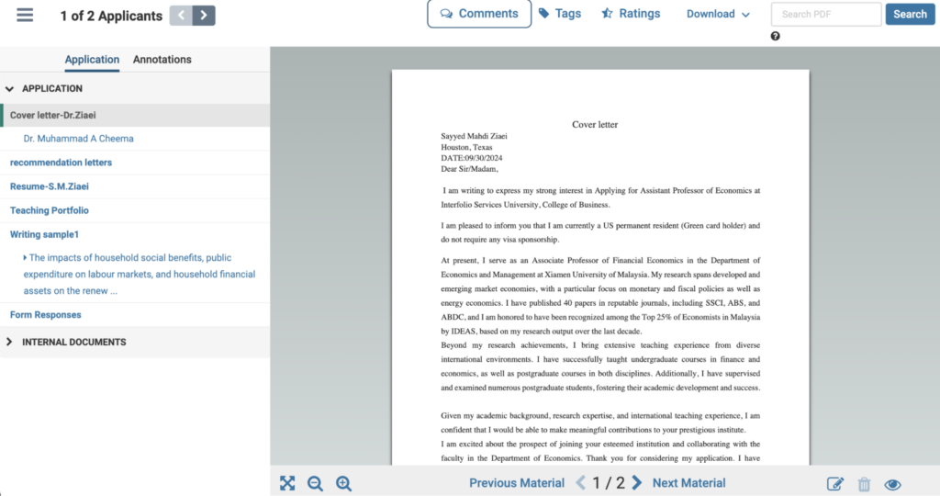Viewport: 940px width, 496px height.
Task: Click the Search PDF input field
Action: (826, 15)
